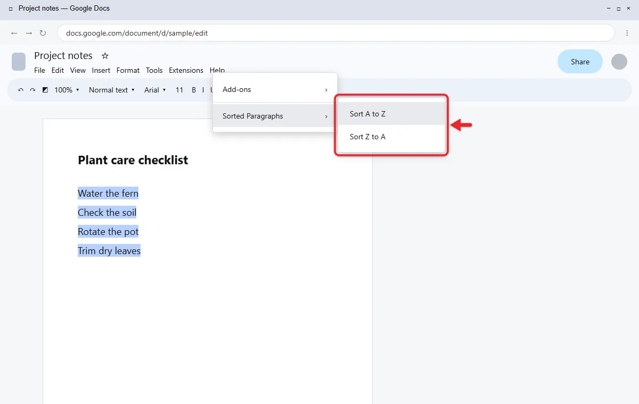Open the Arial font dropdown
This screenshot has width=639, height=404.
tap(155, 90)
